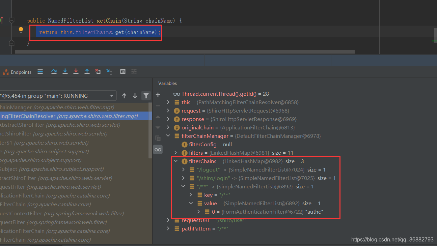Click the Variables panel title

167,83
